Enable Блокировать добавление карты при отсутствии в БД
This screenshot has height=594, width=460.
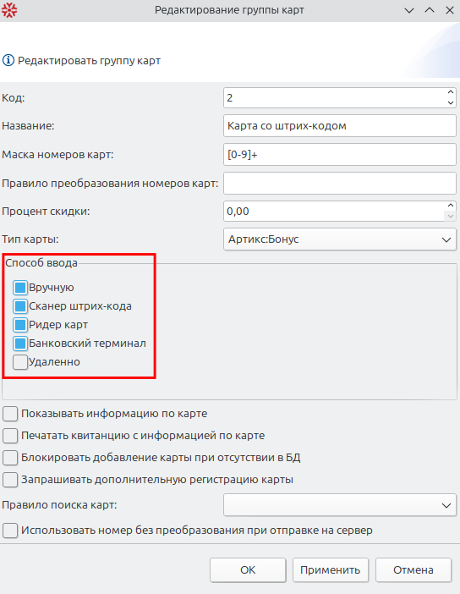pyautogui.click(x=10, y=458)
